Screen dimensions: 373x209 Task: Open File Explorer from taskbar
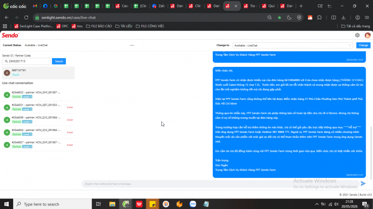coord(112,204)
